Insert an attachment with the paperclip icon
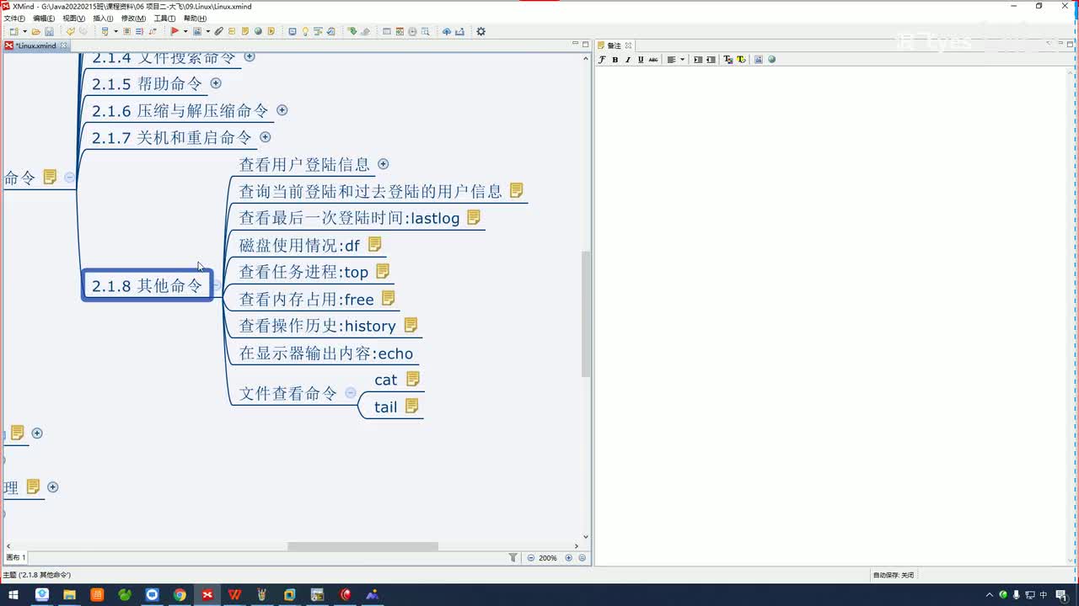Screen dimensions: 1079x606 pyautogui.click(x=218, y=31)
